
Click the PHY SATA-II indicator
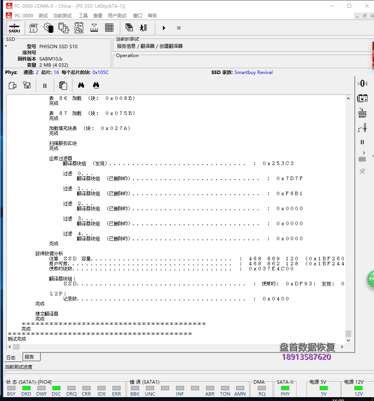coord(285,388)
